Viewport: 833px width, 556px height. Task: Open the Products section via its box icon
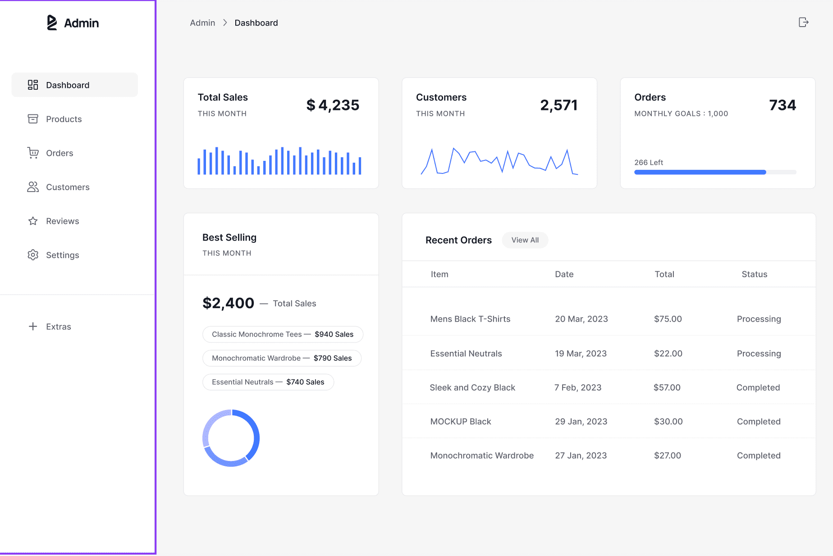click(x=33, y=119)
